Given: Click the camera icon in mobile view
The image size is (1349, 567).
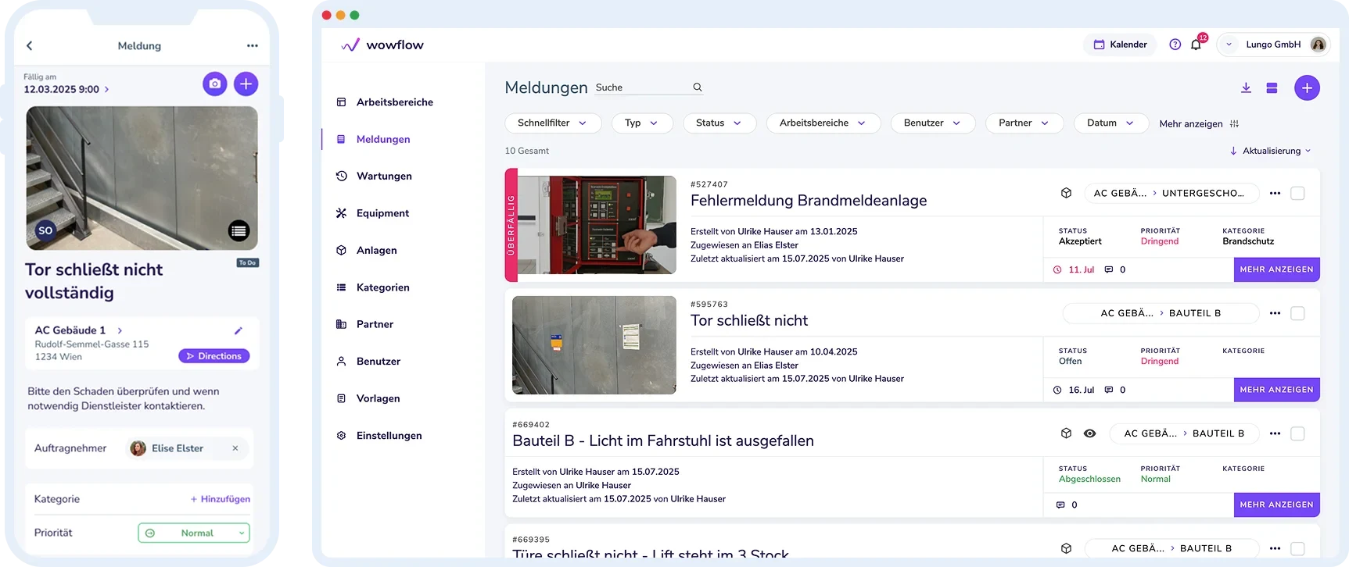Looking at the screenshot, I should (x=215, y=84).
